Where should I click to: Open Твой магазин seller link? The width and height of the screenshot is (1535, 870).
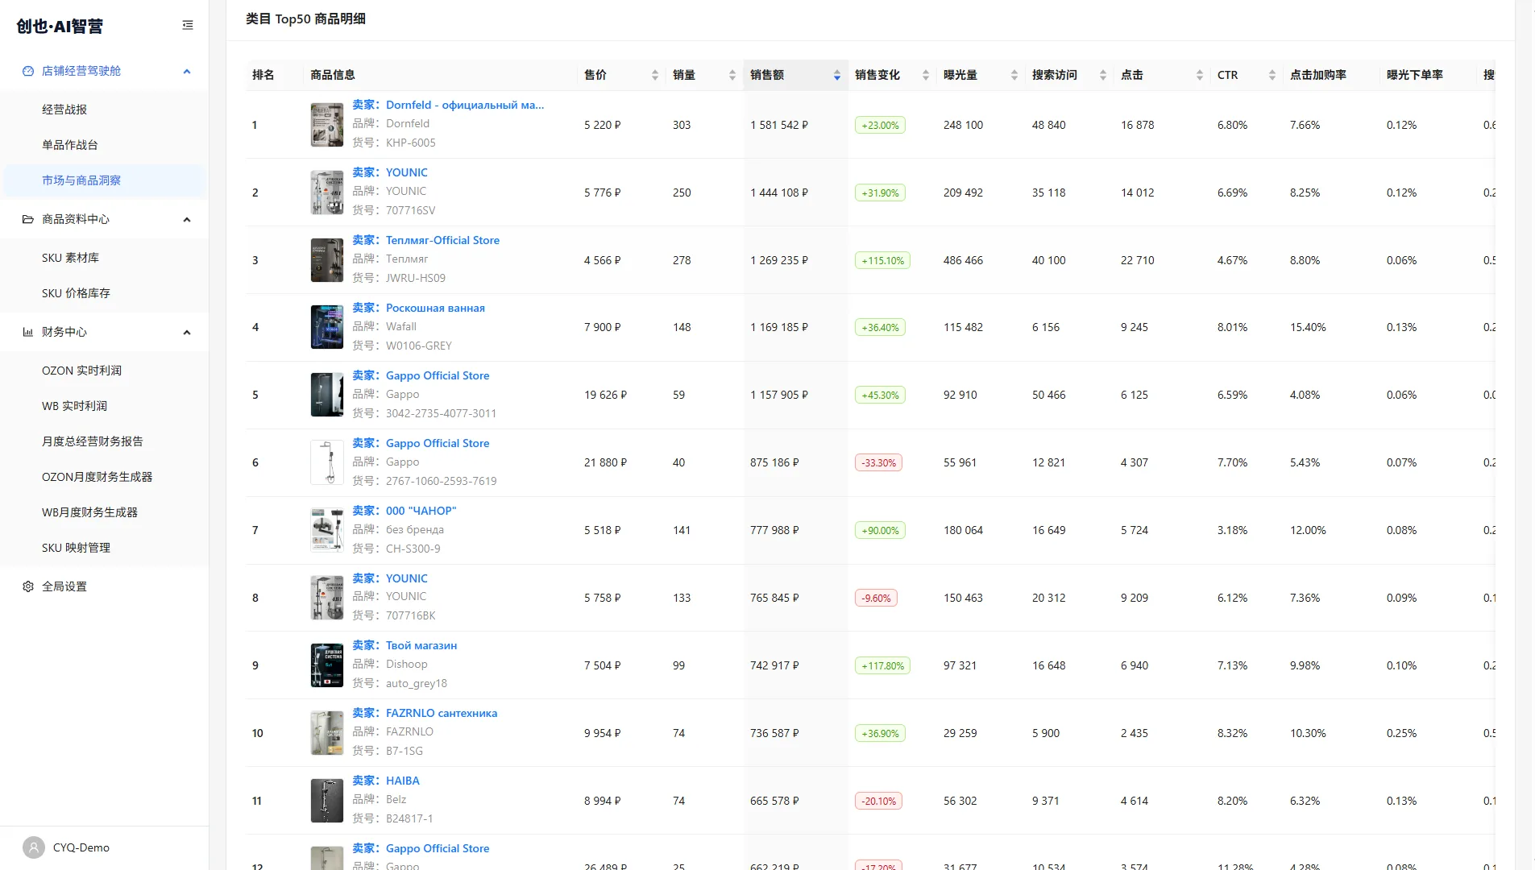click(x=404, y=645)
